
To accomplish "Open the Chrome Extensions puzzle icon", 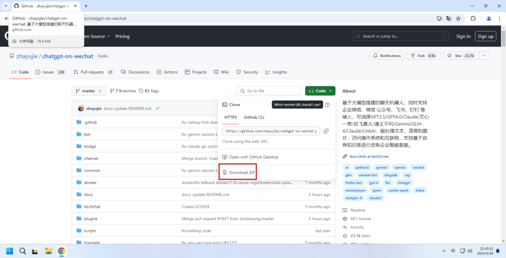I will coord(473,18).
